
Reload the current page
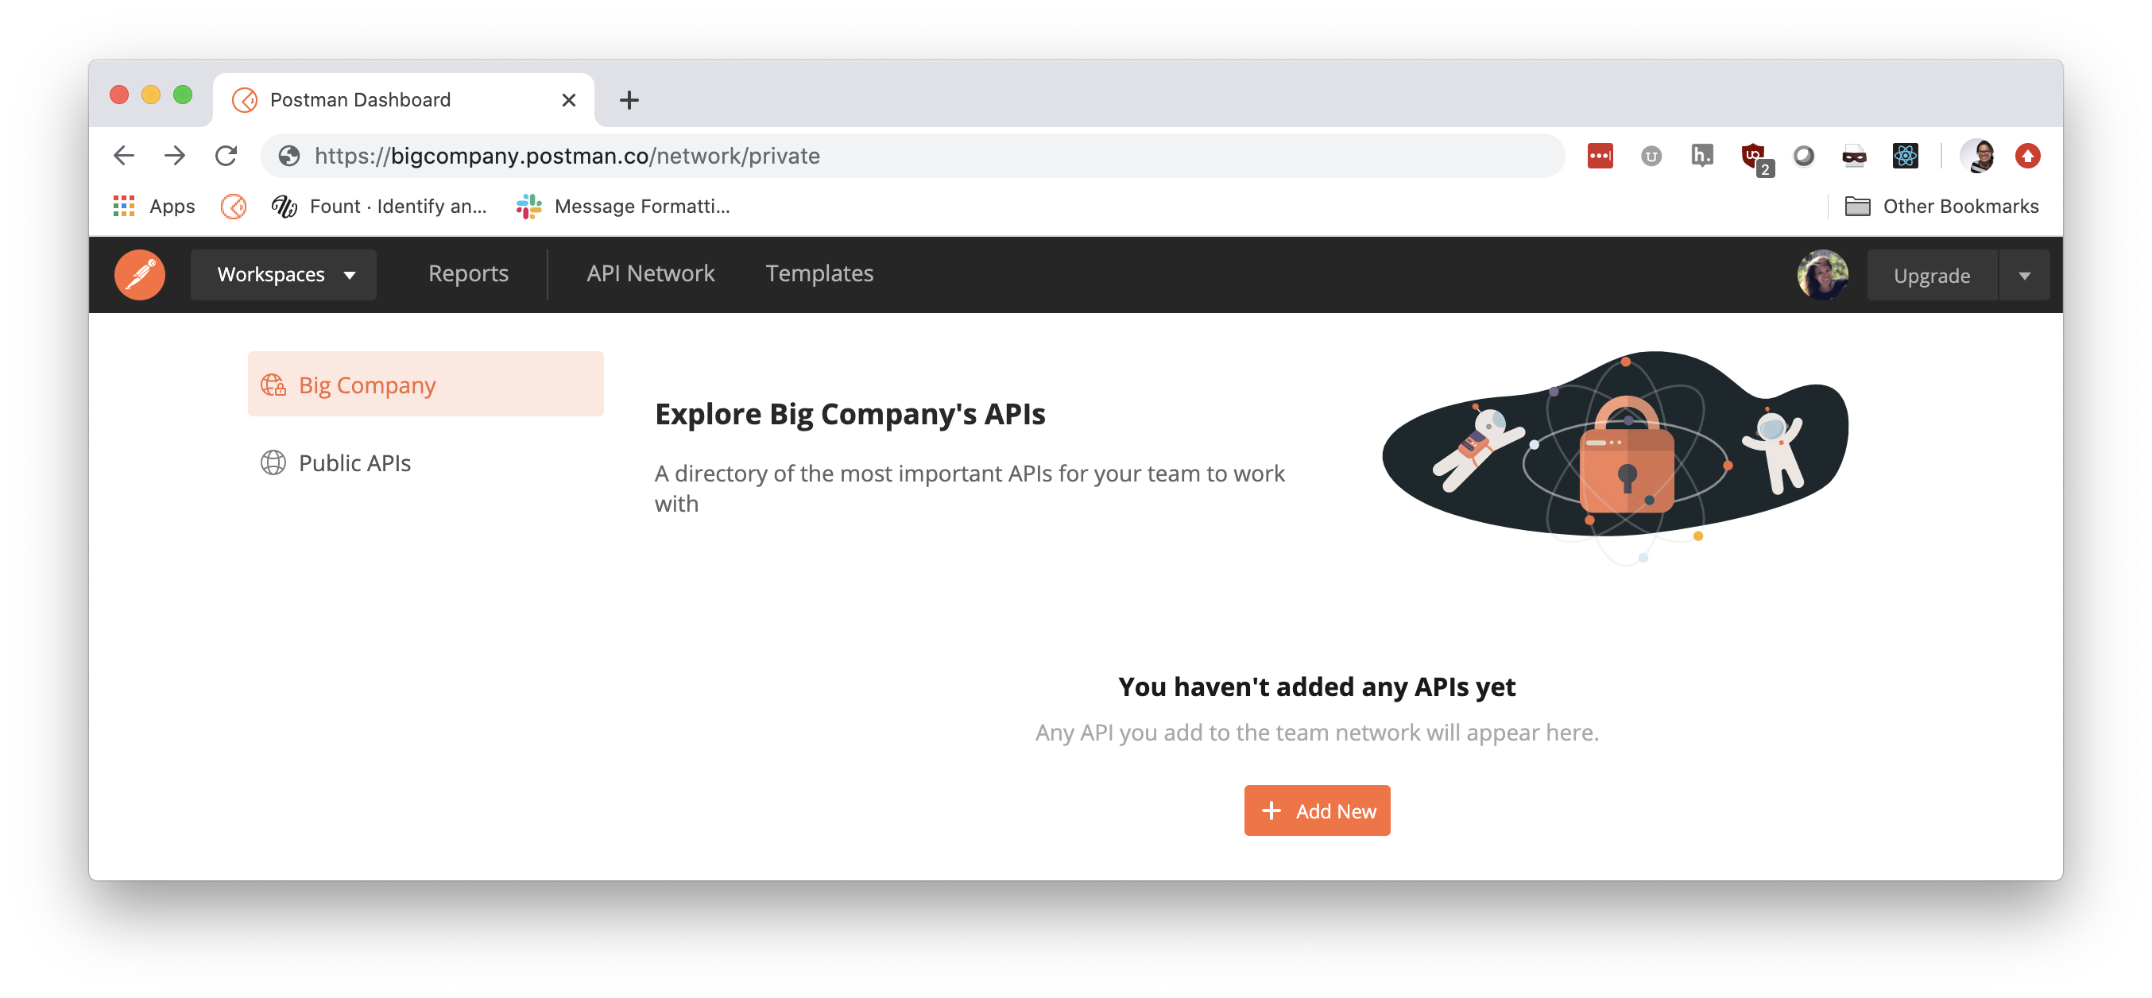click(226, 157)
